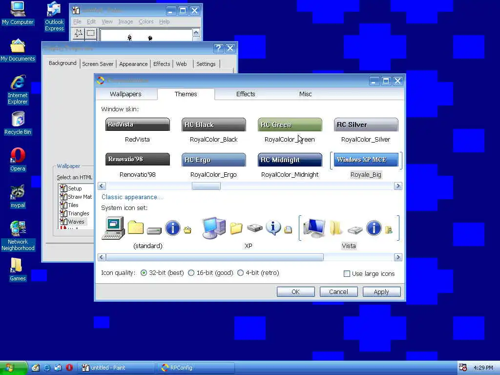Click Display Properties help question button
Image resolution: width=500 pixels, height=375 pixels.
tap(218, 48)
